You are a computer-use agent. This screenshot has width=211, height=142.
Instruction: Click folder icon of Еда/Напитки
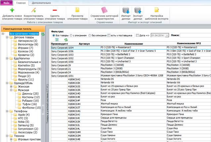tap(11, 58)
